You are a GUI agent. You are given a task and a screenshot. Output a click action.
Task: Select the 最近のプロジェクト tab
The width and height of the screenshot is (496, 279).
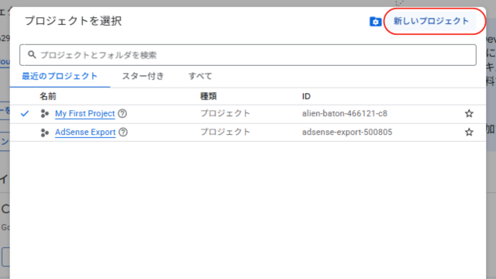60,76
